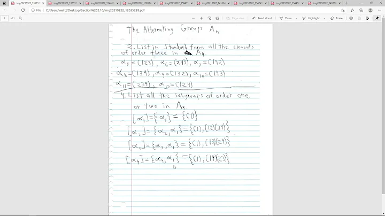Open the tab actions menu icon
This screenshot has width=385, height=216.
(x=4, y=3)
